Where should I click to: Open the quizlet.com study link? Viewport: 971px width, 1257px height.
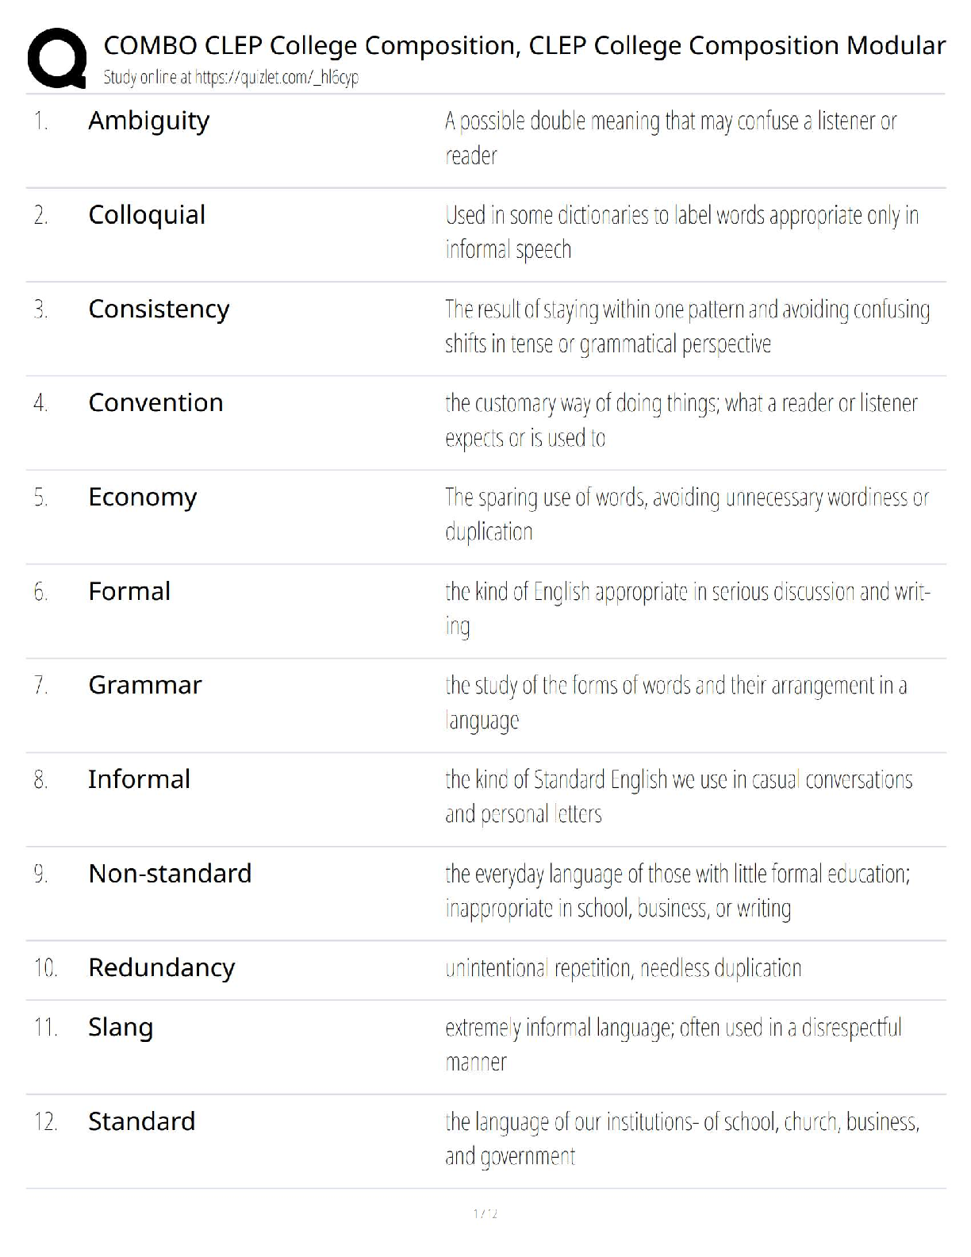pos(277,78)
